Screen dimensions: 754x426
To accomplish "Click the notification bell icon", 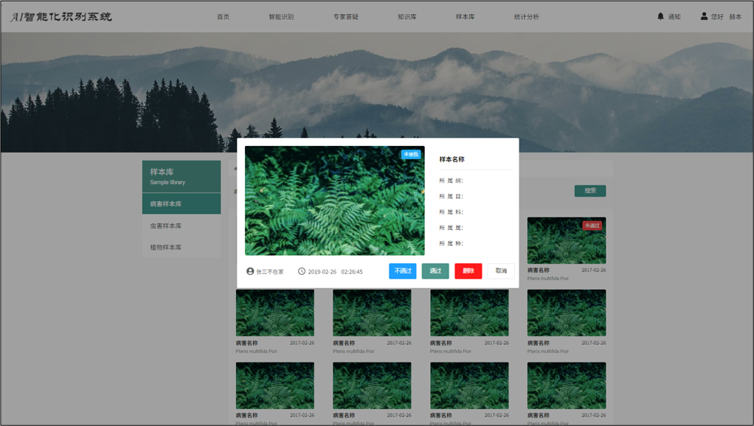I will pos(660,16).
